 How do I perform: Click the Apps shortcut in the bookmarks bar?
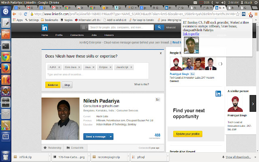pos(18,20)
